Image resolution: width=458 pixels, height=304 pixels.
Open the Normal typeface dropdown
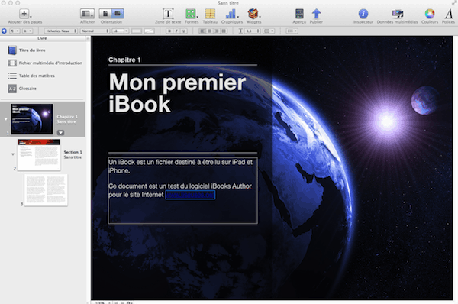pyautogui.click(x=95, y=31)
